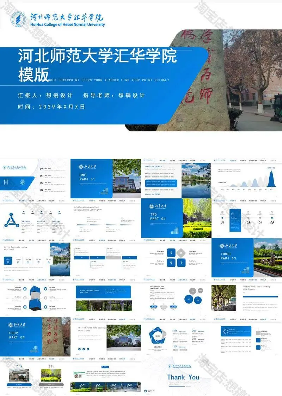
Task: Open the blue cube diagram slide
Action: pyautogui.click(x=35, y=298)
